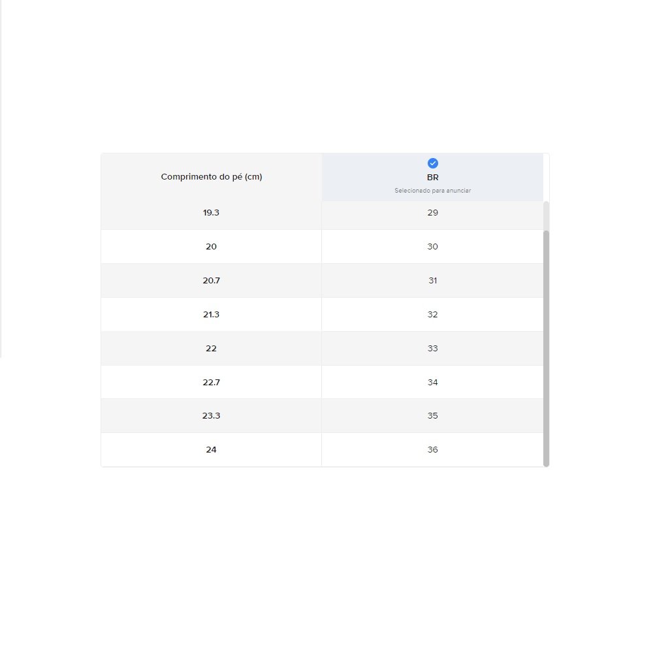Click the 21.3 foot length cell
Screen dimensions: 653x653
(x=211, y=315)
